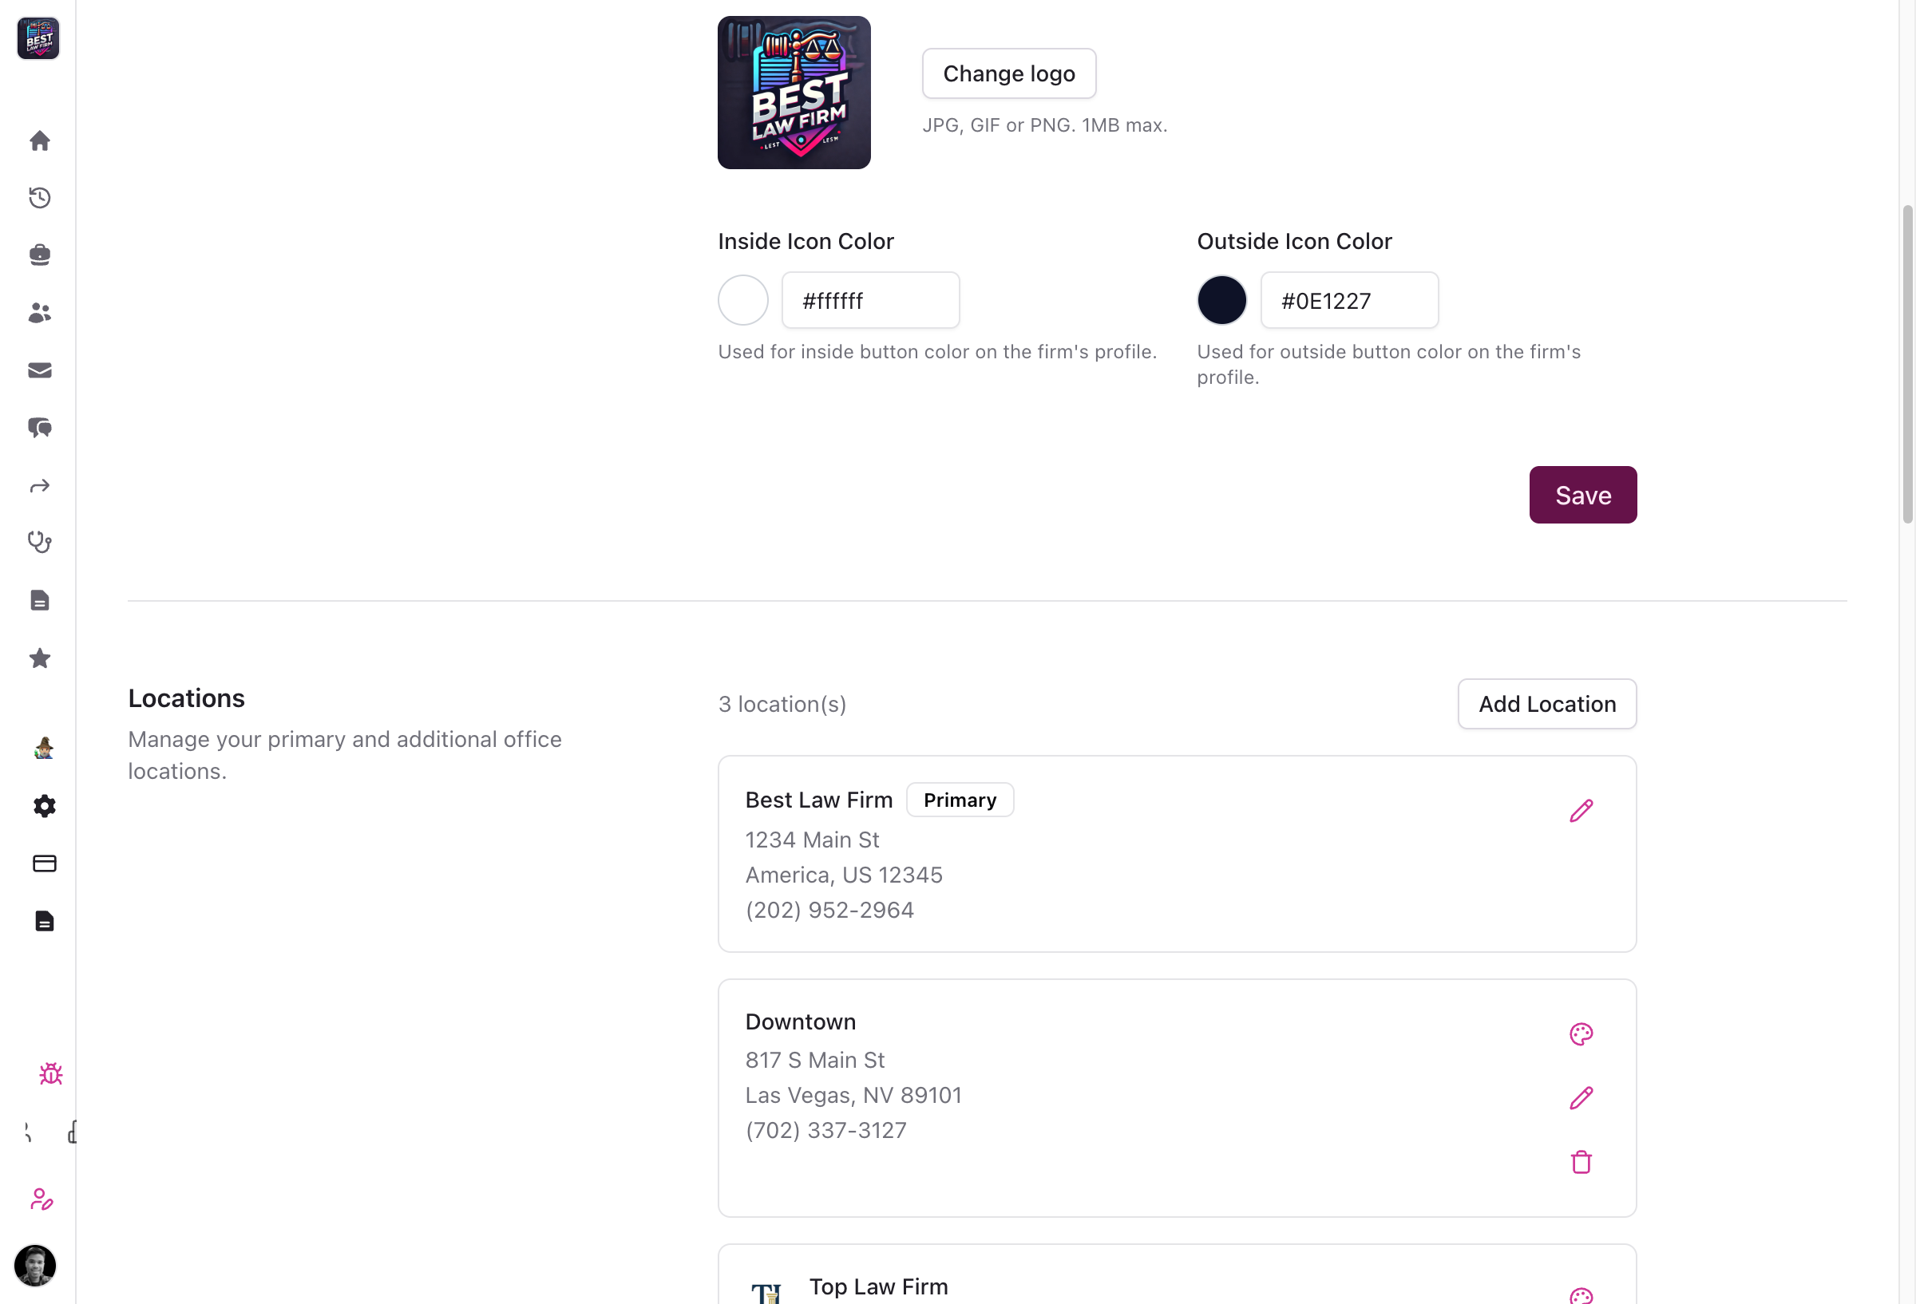Open the stethoscope medical sidebar icon

pos(40,542)
